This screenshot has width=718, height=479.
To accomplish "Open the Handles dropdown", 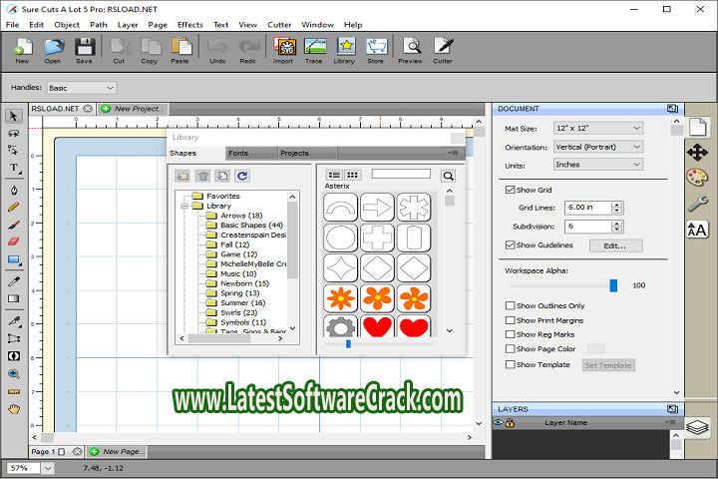I will [81, 88].
